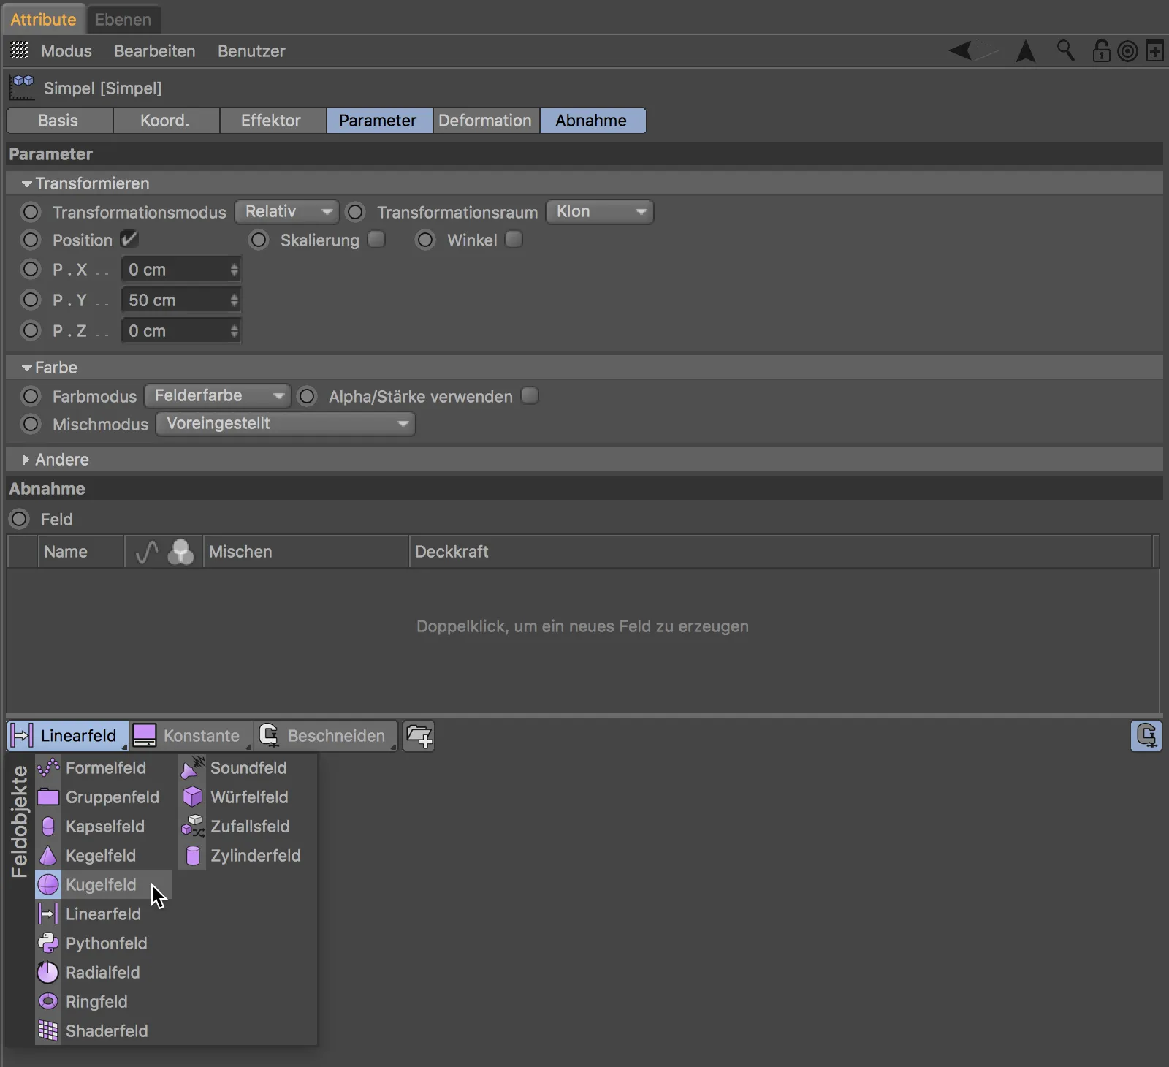Click the back arrow navigation icon
The height and width of the screenshot is (1067, 1169).
coord(960,50)
